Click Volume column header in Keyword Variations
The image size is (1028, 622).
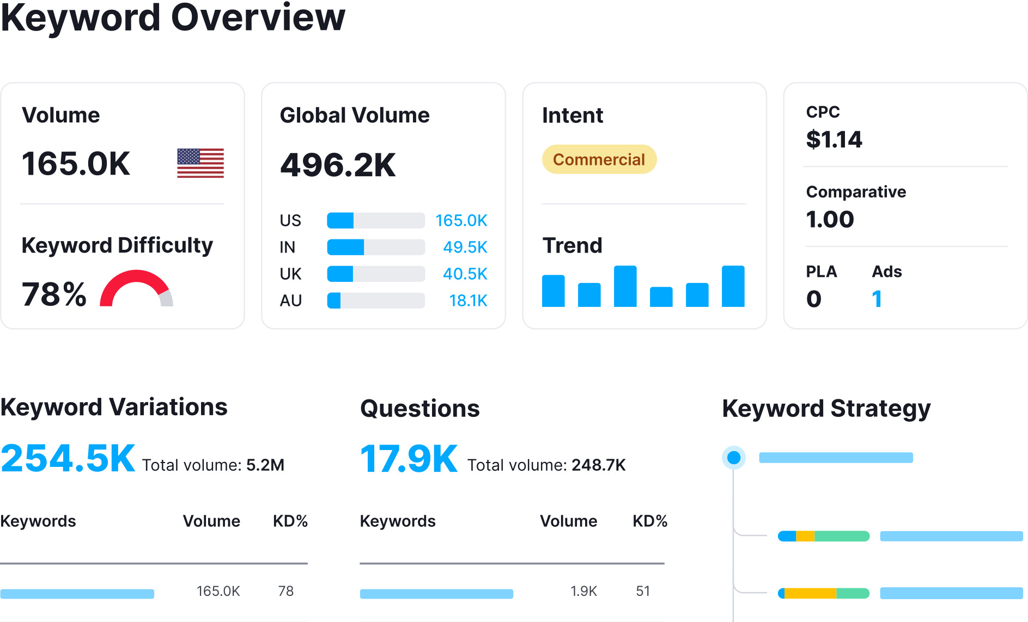tap(211, 521)
